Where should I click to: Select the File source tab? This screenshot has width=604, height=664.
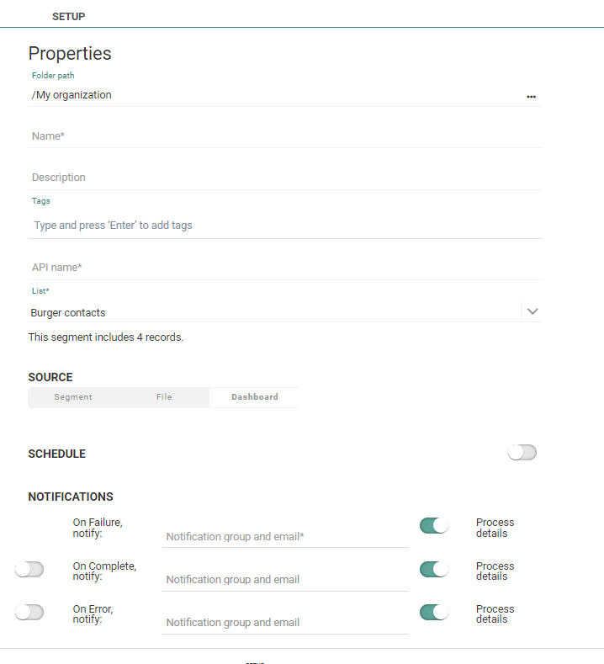pyautogui.click(x=164, y=397)
